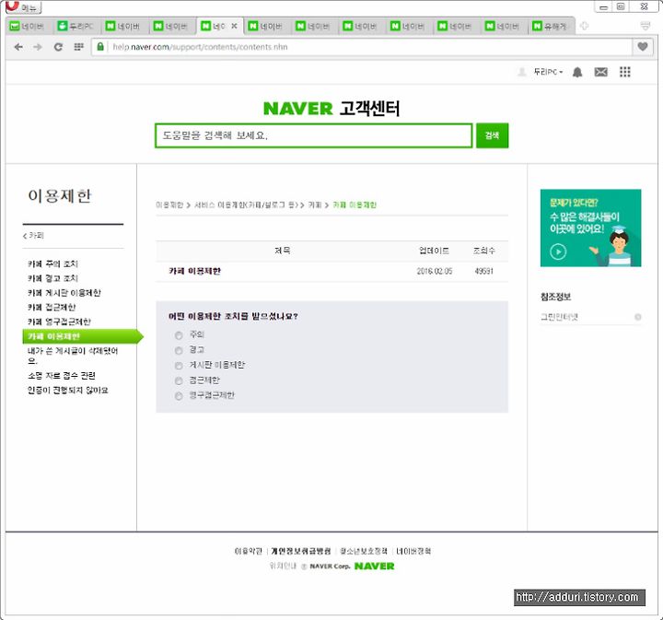Open 내가 쓴 게시글이 삭제됐어요 item
Screen dimensions: 663x620
click(x=73, y=356)
